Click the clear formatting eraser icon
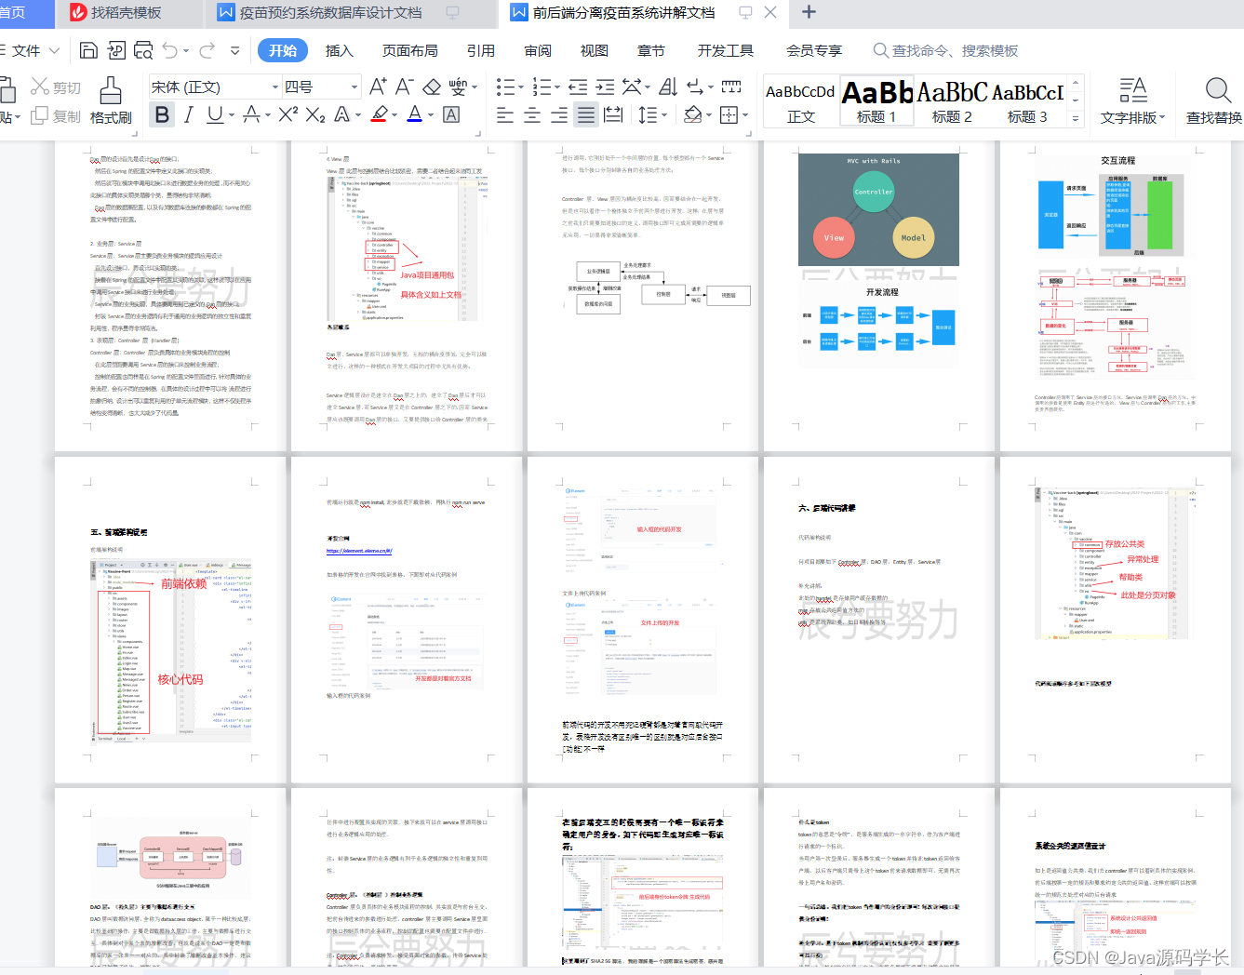The image size is (1244, 975). pos(432,87)
